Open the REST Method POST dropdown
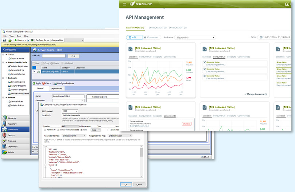This screenshot has height=192, width=295. (70, 111)
